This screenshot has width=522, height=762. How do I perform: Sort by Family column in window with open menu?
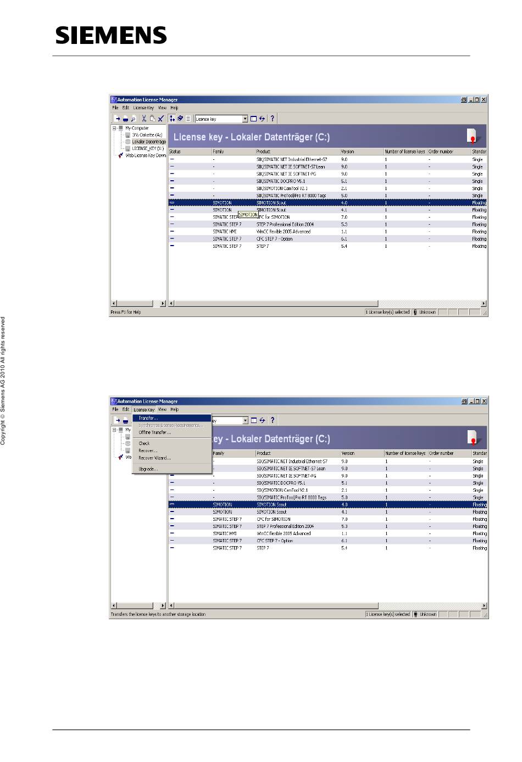234,453
